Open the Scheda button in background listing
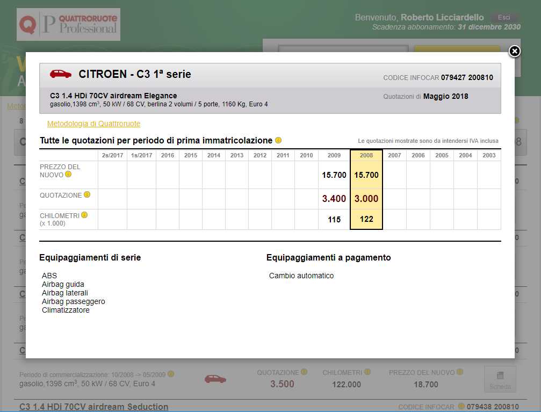 coord(500,379)
